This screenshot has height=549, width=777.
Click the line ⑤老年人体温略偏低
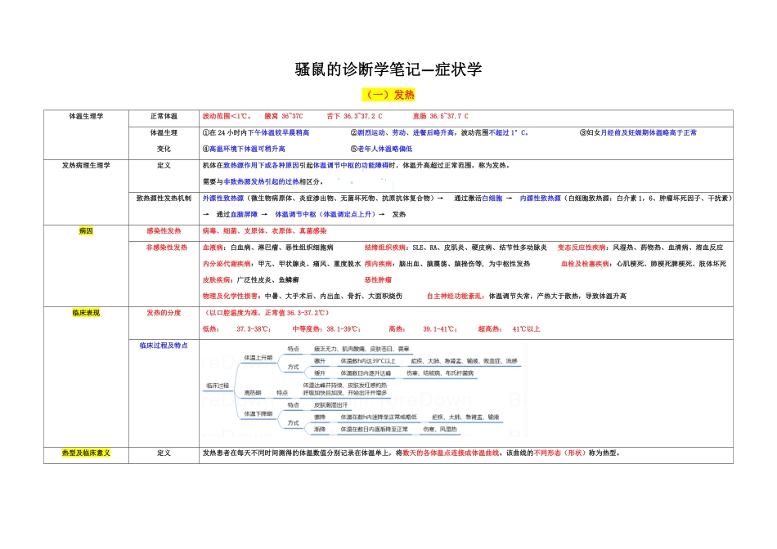381,149
